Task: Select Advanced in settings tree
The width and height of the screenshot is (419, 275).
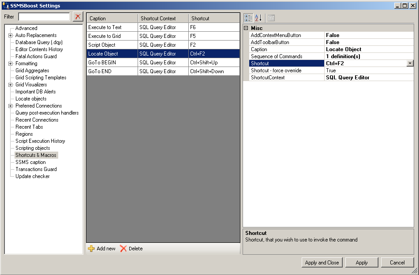Action: (26, 28)
